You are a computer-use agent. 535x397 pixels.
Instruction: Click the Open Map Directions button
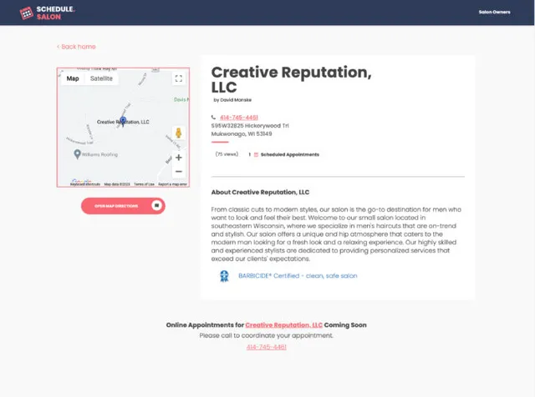(123, 206)
